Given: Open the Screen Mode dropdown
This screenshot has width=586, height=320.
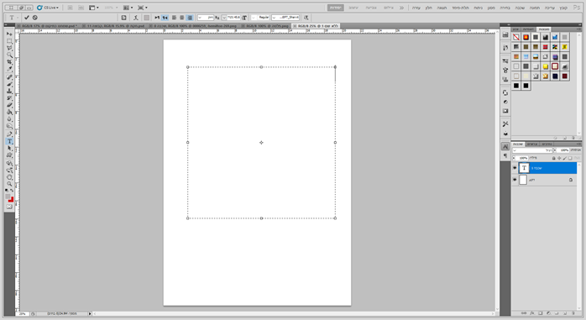Looking at the screenshot, I should (x=142, y=8).
